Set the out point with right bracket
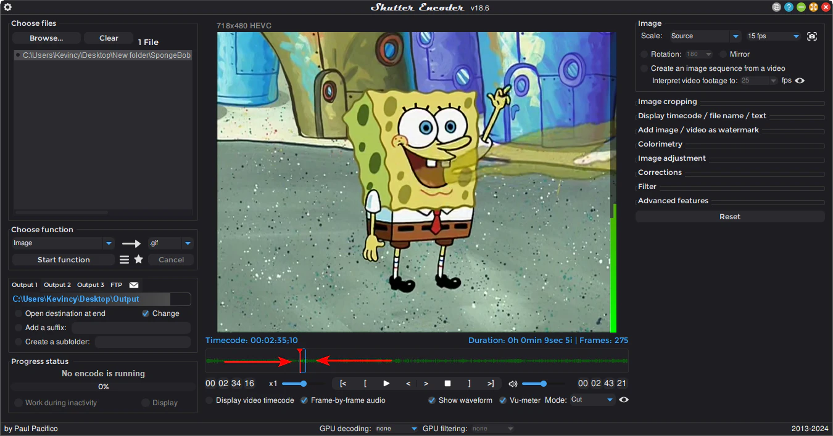This screenshot has width=833, height=436. 470,384
